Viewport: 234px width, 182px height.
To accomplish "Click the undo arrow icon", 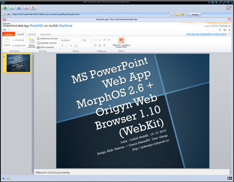I will point(4,30).
